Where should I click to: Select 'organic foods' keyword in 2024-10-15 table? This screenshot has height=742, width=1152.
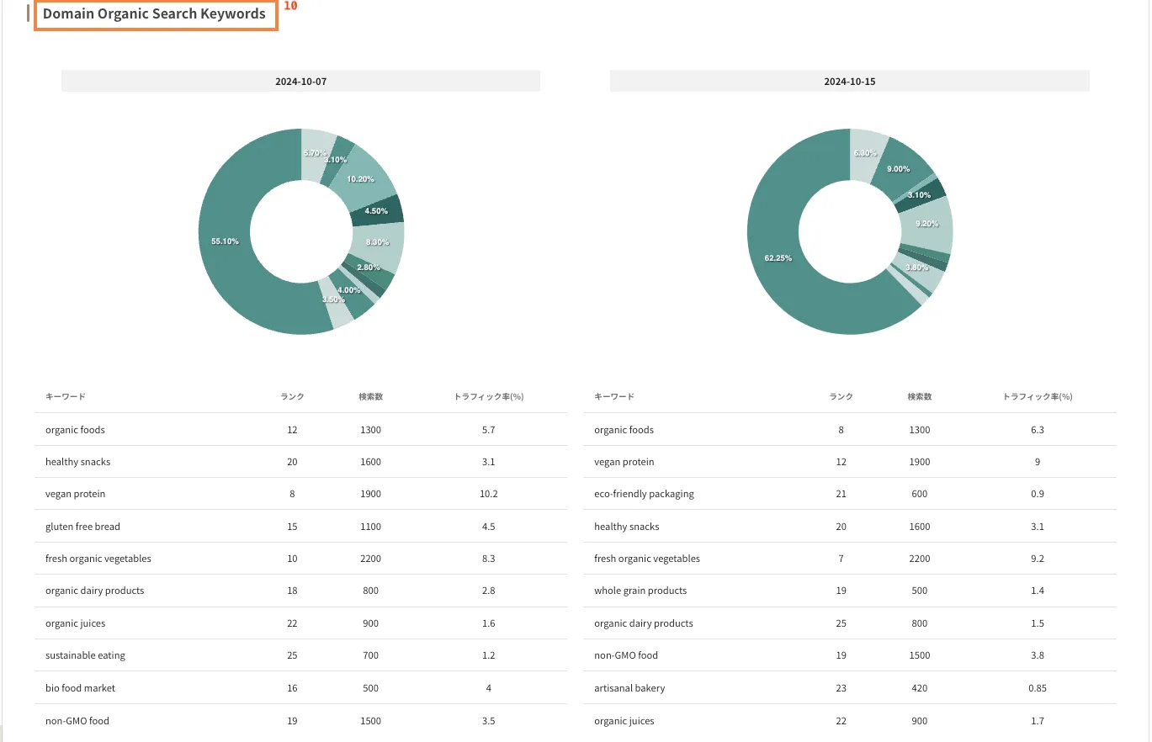624,430
